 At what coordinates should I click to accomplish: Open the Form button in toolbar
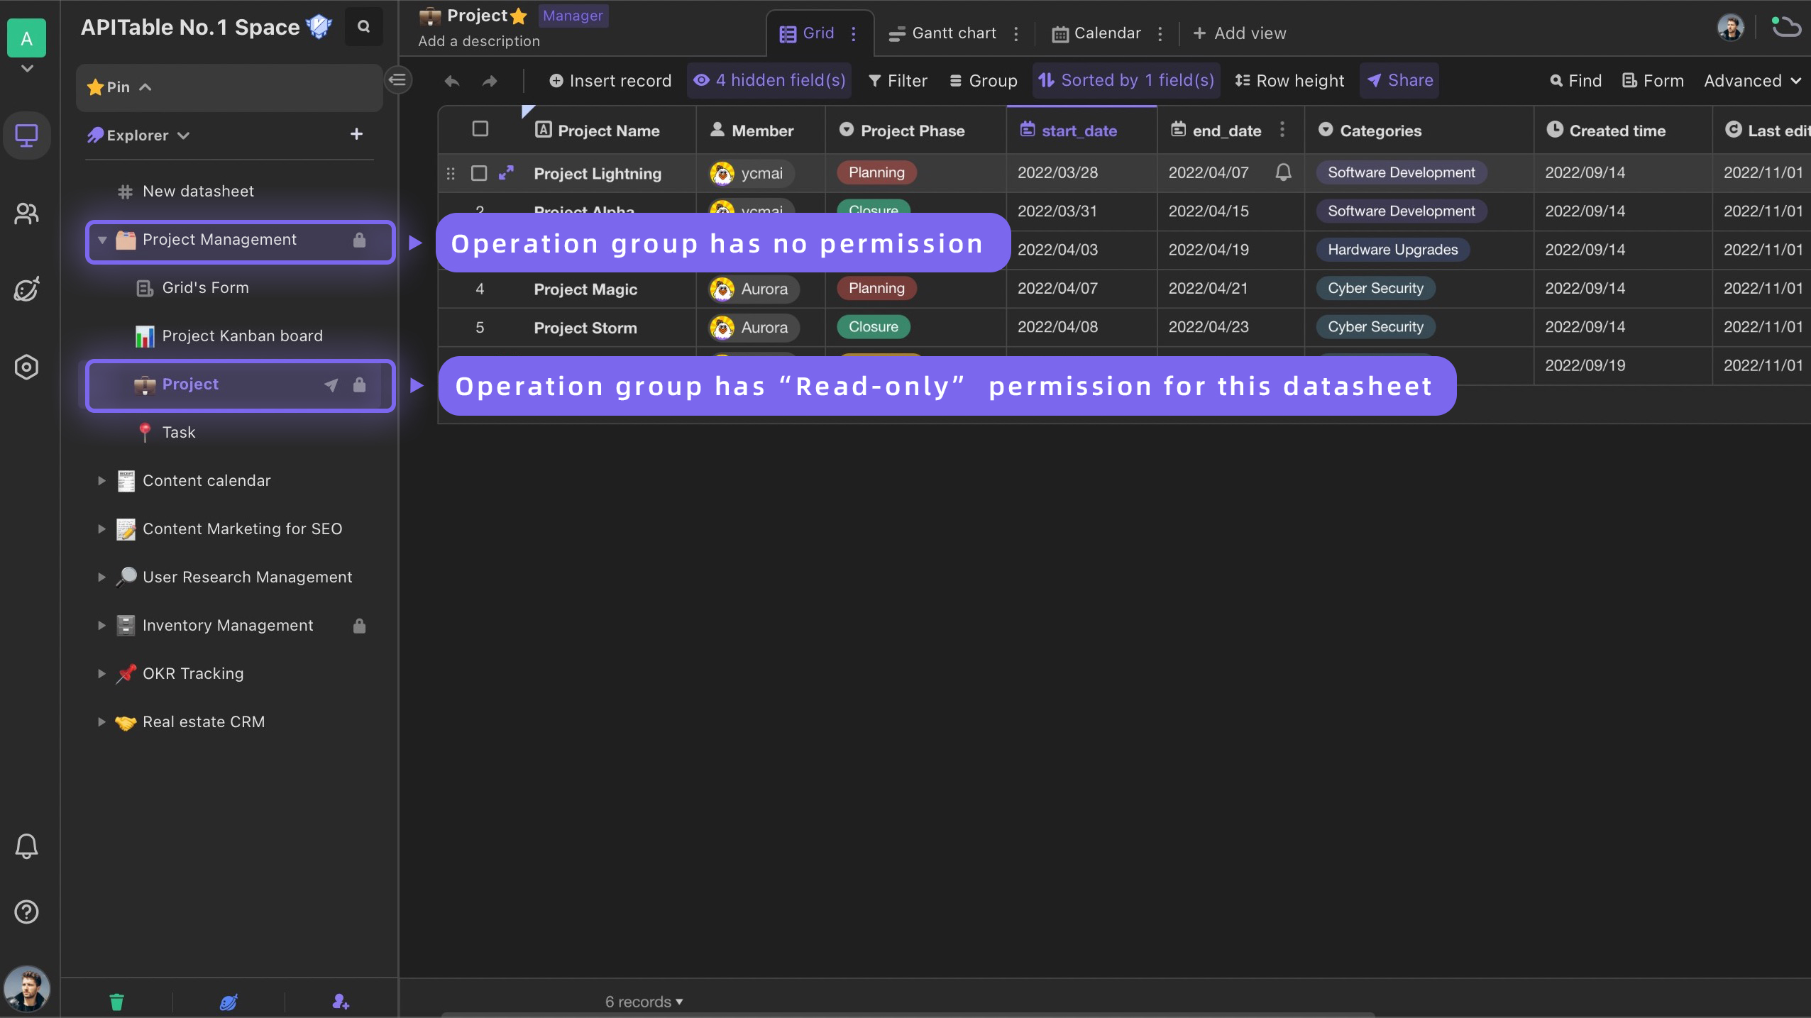(x=1653, y=81)
